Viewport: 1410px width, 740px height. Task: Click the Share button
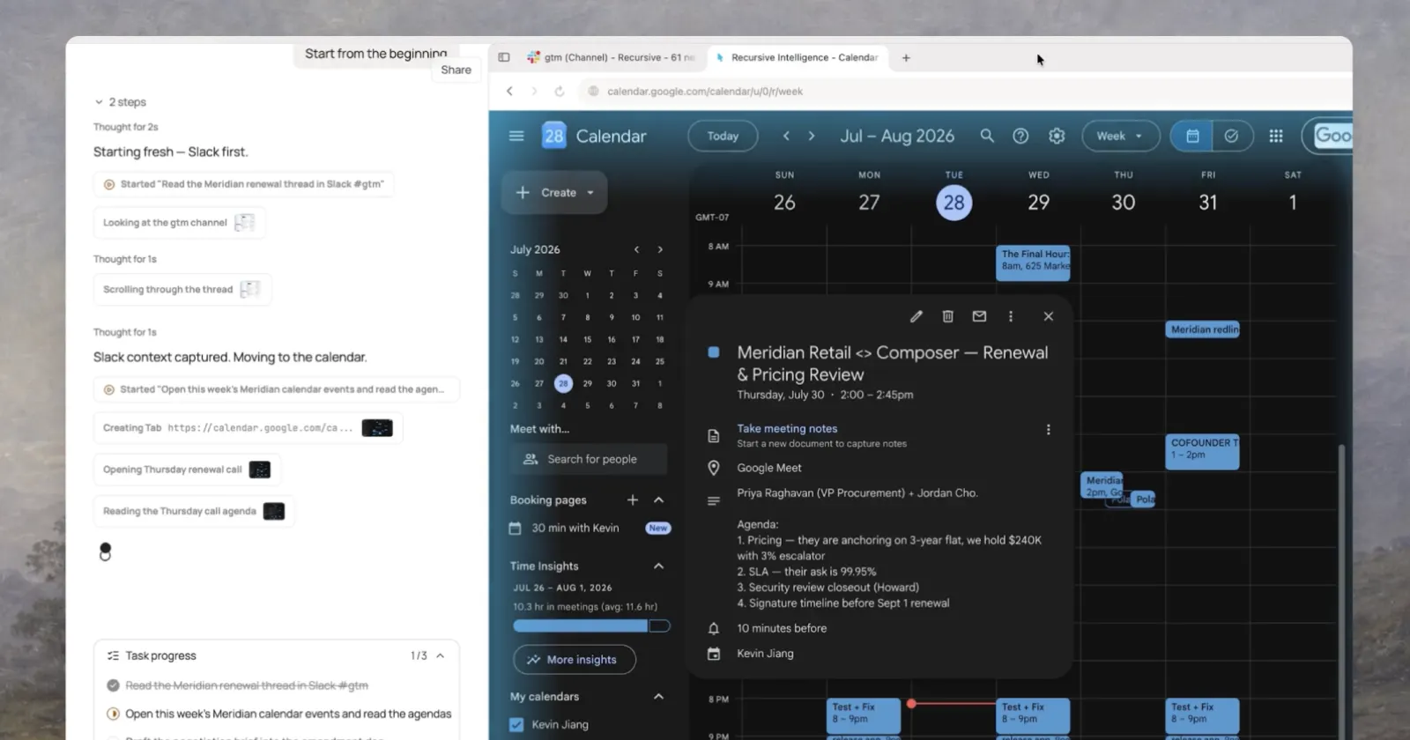tap(456, 70)
